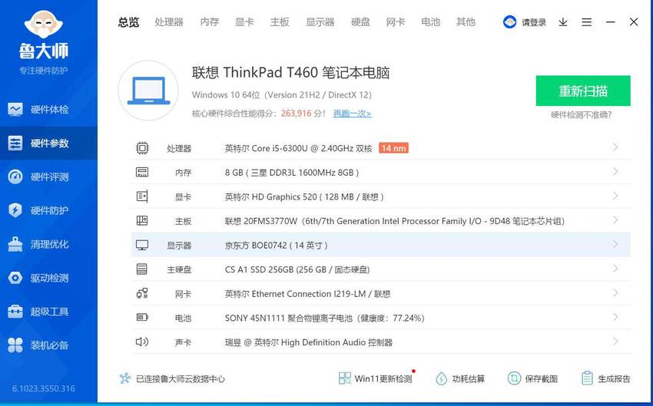Viewport: 653px width, 406px height.
Task: Open 超级工具 toolbox section
Action: [x=48, y=312]
